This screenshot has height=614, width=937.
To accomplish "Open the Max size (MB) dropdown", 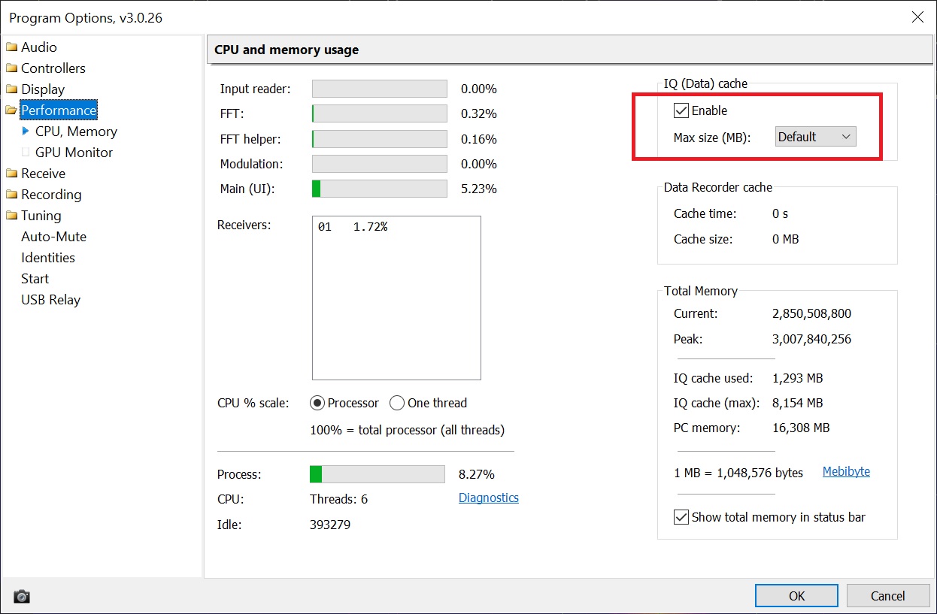I will pos(815,137).
